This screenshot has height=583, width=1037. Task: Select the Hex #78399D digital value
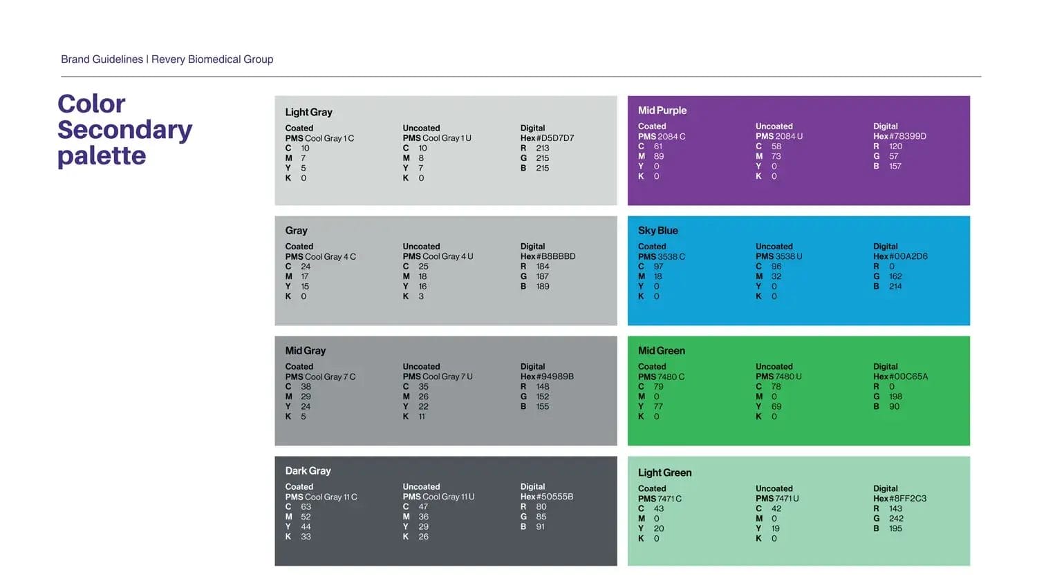pos(899,136)
